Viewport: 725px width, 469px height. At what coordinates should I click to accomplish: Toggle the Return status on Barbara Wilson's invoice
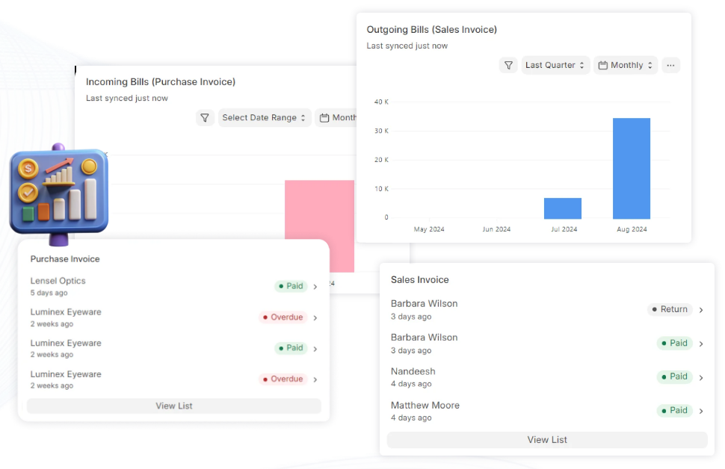(x=670, y=309)
